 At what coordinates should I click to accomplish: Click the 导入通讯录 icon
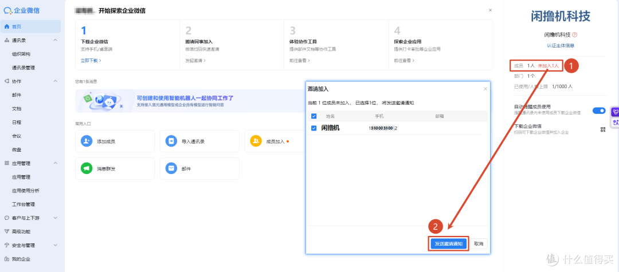click(x=171, y=141)
